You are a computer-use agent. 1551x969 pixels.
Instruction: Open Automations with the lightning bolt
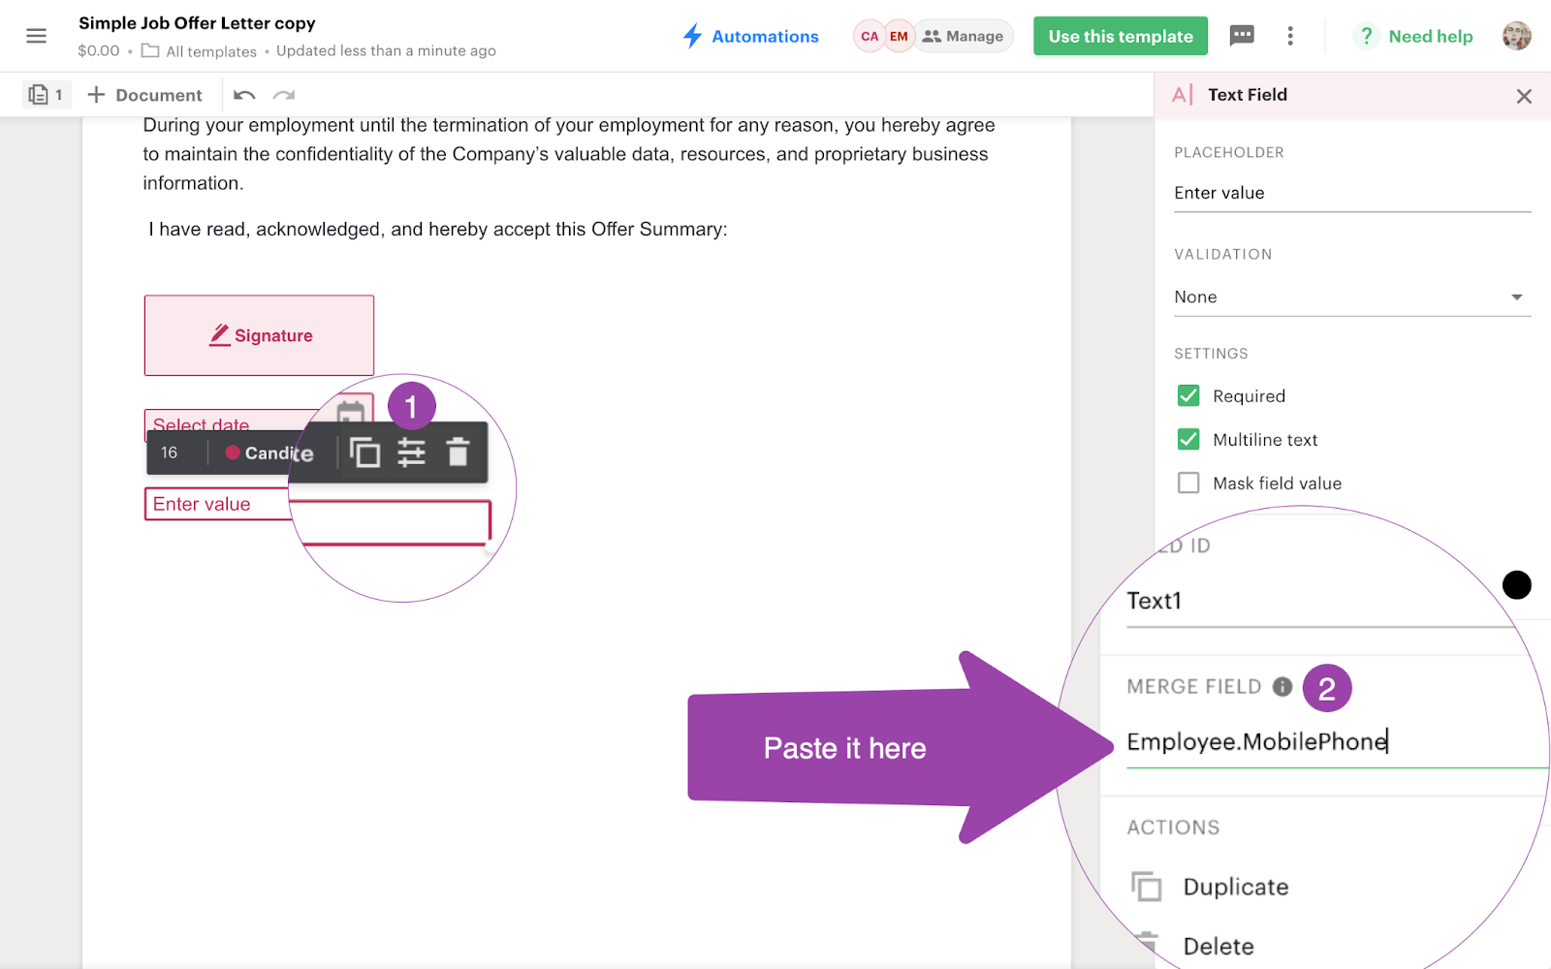point(750,36)
